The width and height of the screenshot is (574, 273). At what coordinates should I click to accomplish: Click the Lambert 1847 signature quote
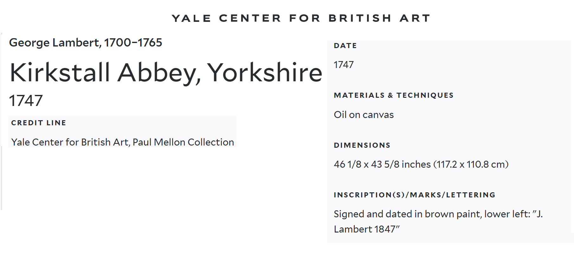[366, 229]
